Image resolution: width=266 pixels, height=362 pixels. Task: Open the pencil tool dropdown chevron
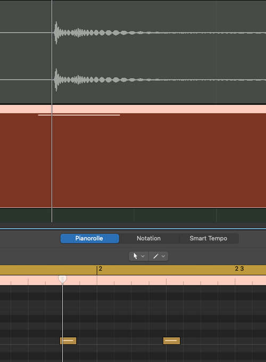163,256
